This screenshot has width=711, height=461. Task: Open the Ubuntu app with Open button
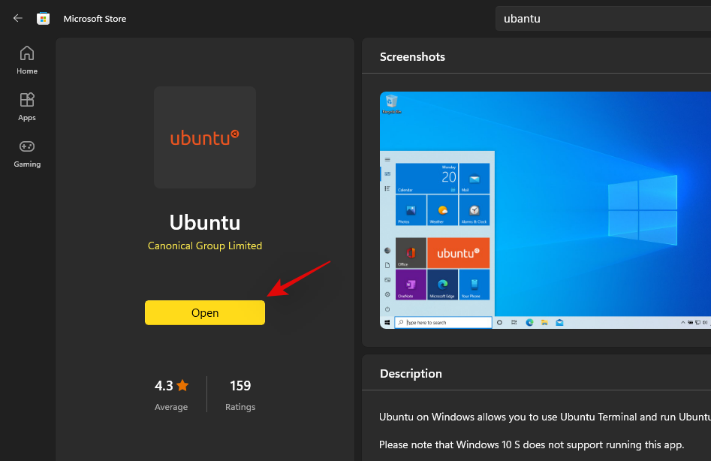tap(205, 313)
